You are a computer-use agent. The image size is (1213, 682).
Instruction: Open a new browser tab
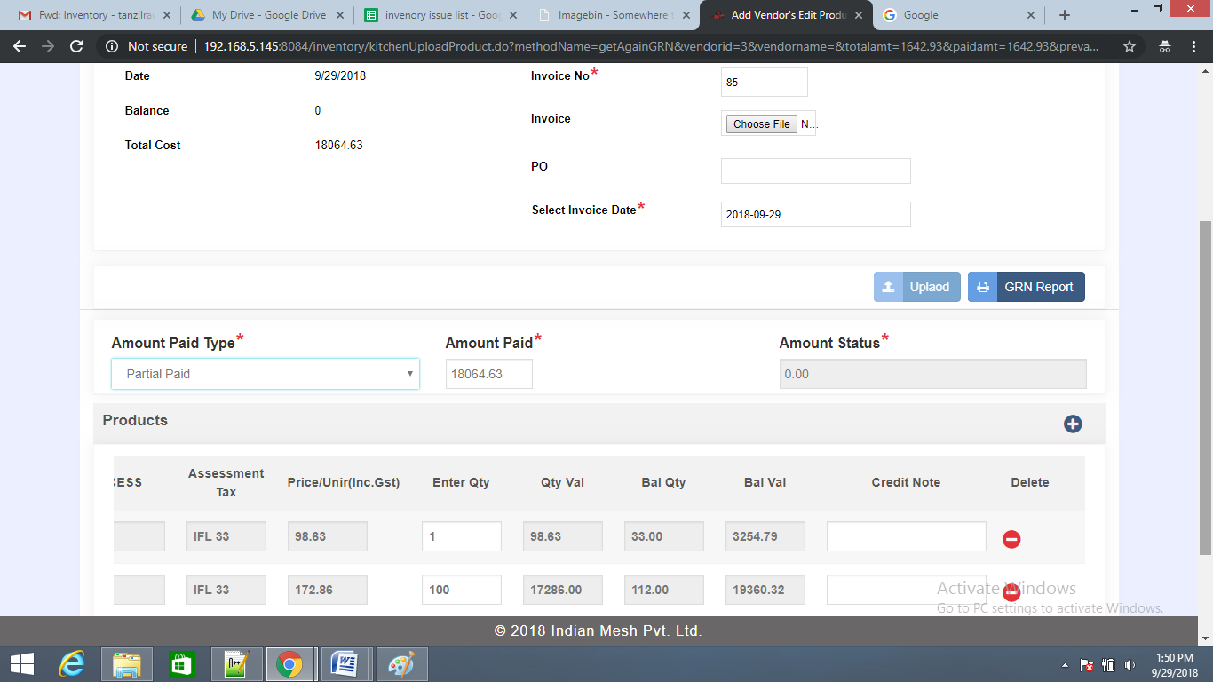1065,15
